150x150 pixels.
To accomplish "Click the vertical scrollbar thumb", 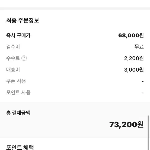I will [148, 133].
